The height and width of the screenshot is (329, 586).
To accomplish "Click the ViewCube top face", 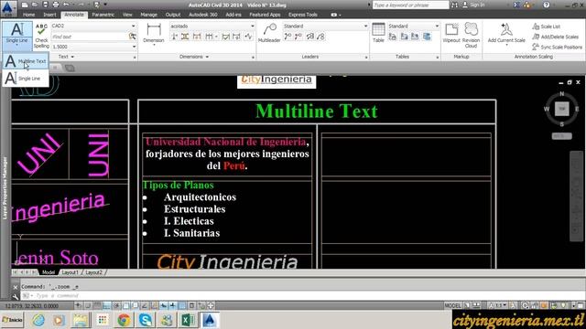I will click(x=561, y=109).
